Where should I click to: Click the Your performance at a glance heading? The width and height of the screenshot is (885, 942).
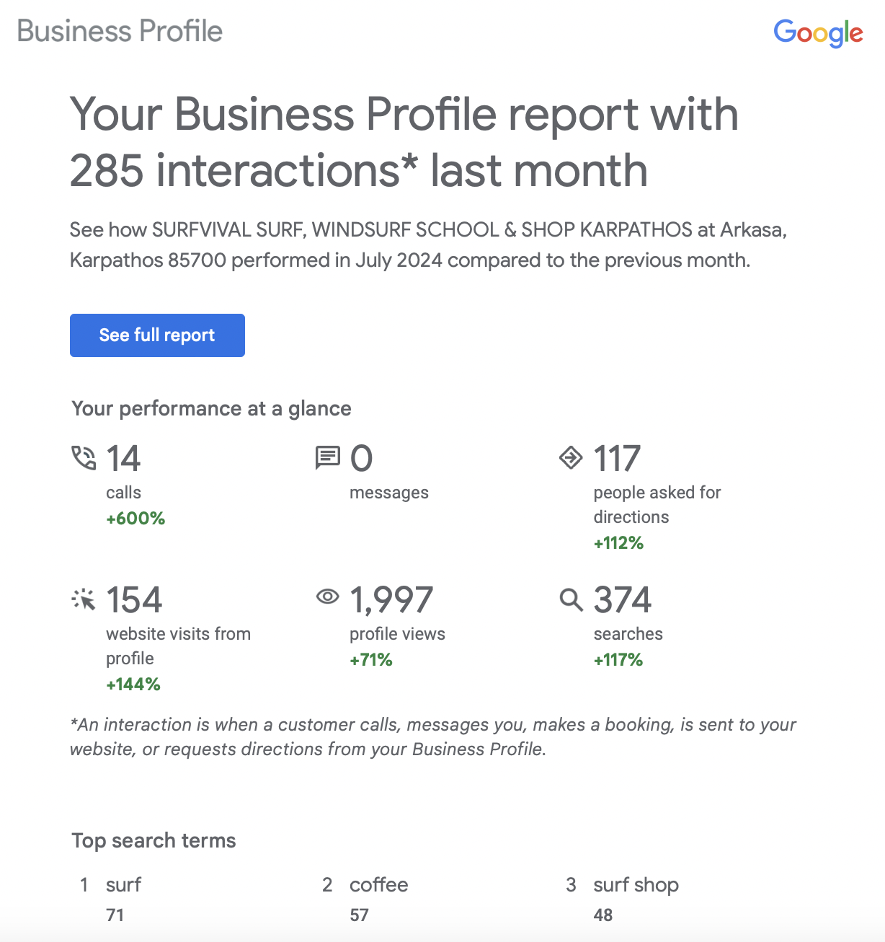211,409
